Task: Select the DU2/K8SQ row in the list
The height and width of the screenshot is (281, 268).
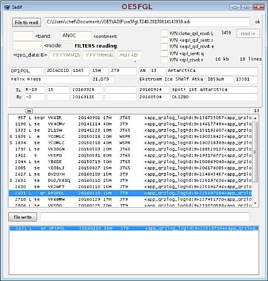Action: (x=130, y=181)
